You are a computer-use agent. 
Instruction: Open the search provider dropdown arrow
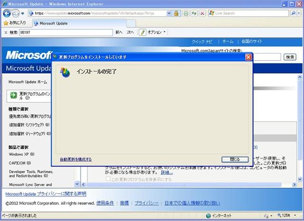299,13
